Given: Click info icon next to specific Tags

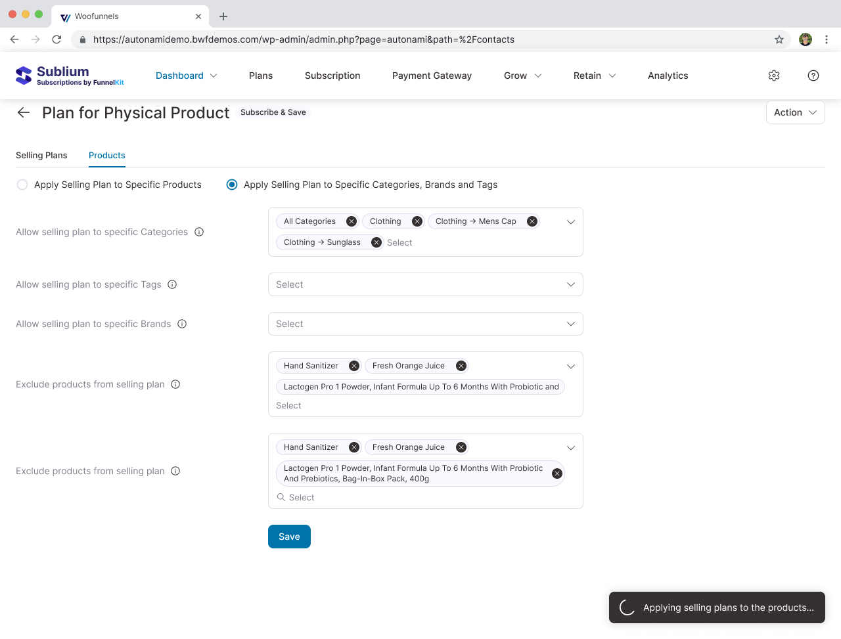Looking at the screenshot, I should [x=172, y=284].
